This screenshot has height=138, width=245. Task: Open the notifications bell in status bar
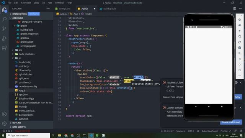tap(241, 131)
